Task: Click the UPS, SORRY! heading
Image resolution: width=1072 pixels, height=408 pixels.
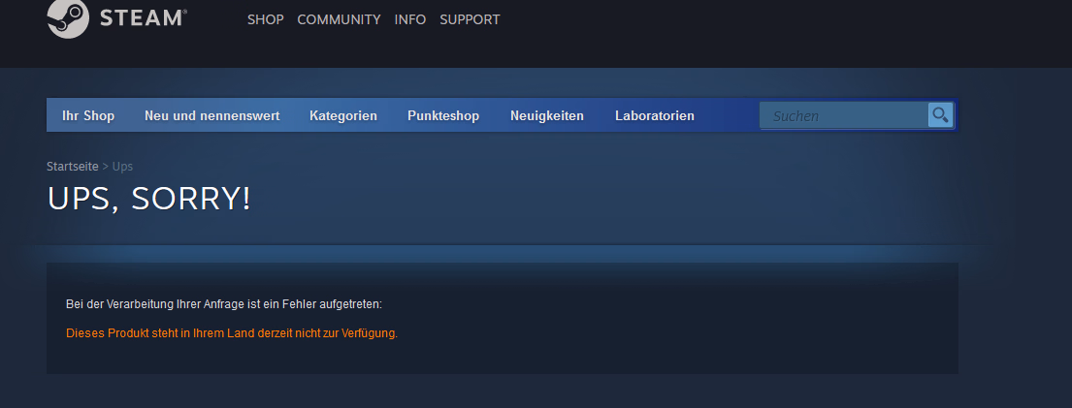Action: (149, 199)
